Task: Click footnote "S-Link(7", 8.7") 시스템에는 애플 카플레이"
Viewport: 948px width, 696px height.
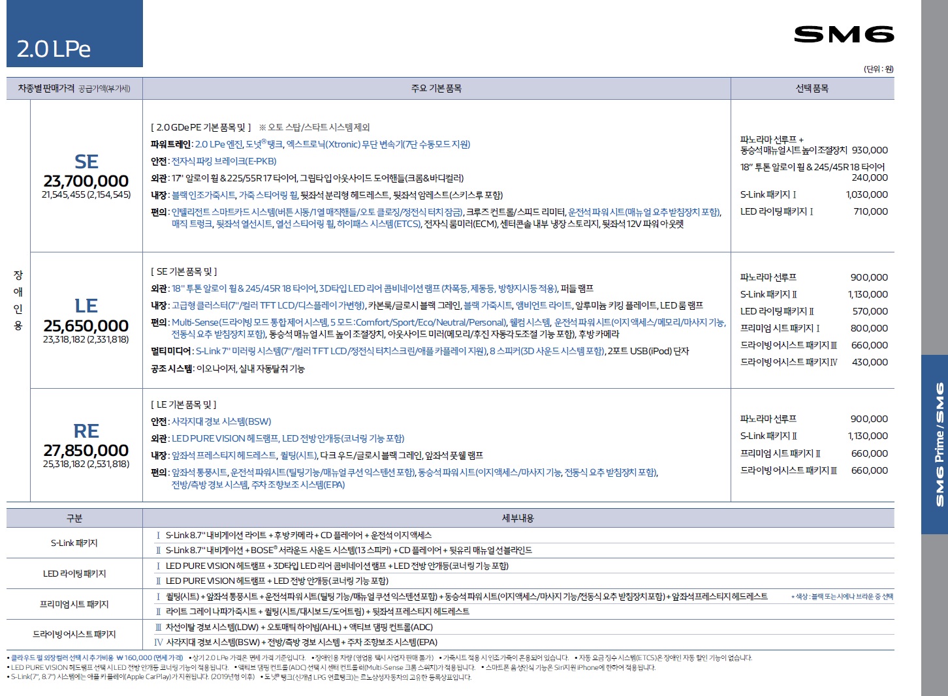Action: 131,677
